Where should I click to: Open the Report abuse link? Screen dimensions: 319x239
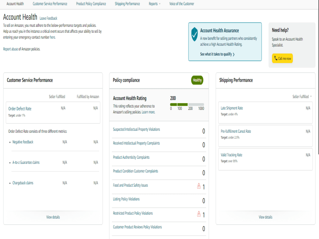point(11,49)
